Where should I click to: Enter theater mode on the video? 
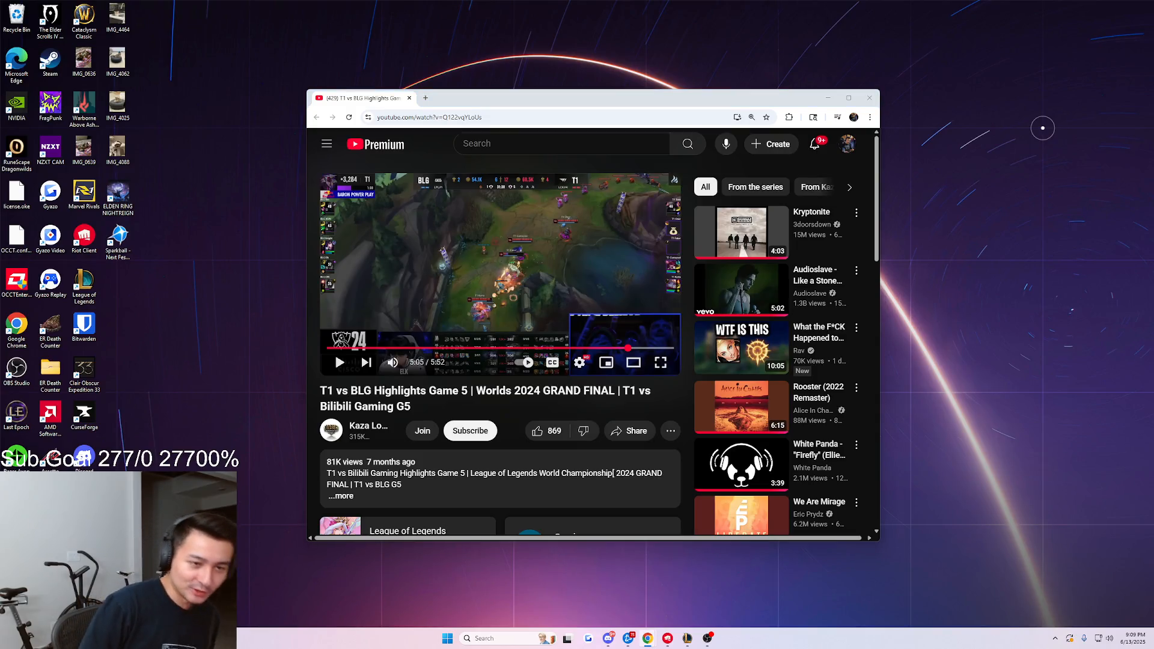(x=633, y=362)
